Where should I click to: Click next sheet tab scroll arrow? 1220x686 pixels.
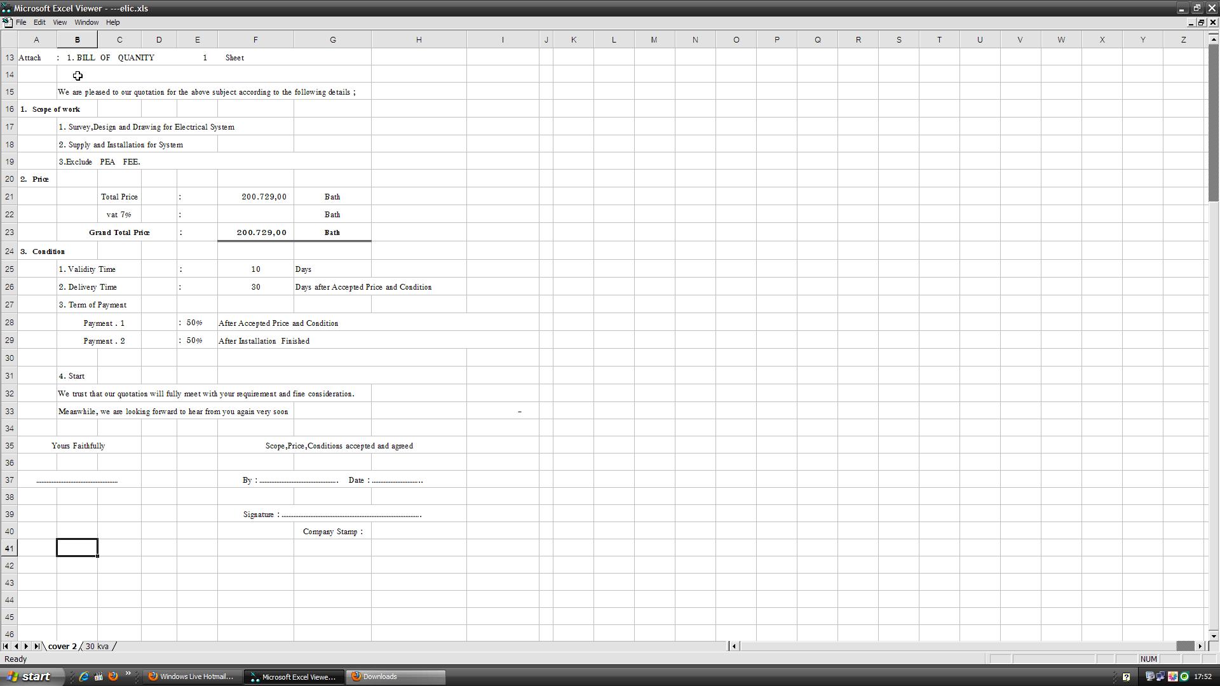pos(26,646)
